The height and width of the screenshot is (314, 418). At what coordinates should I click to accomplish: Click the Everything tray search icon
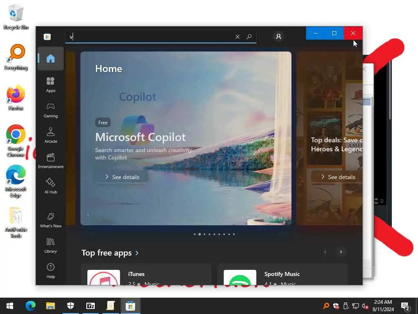coord(326,306)
